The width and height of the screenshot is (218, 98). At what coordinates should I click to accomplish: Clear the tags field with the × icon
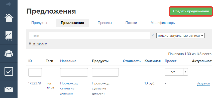153,35
